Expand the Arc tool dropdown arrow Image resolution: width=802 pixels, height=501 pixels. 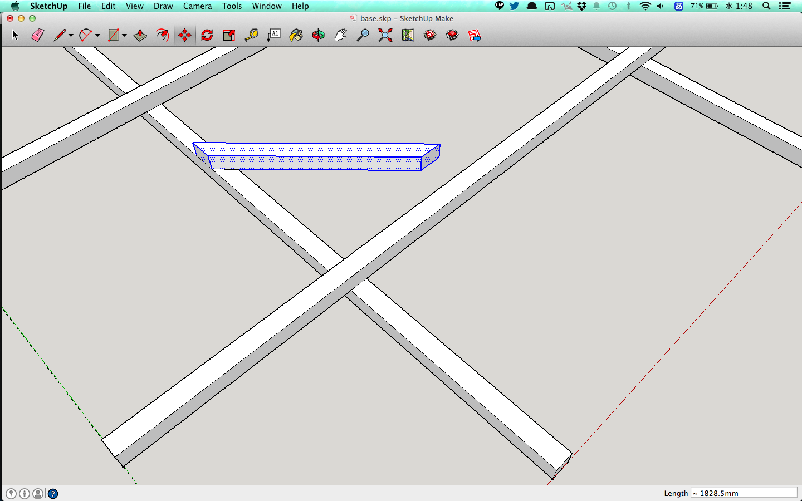(97, 36)
